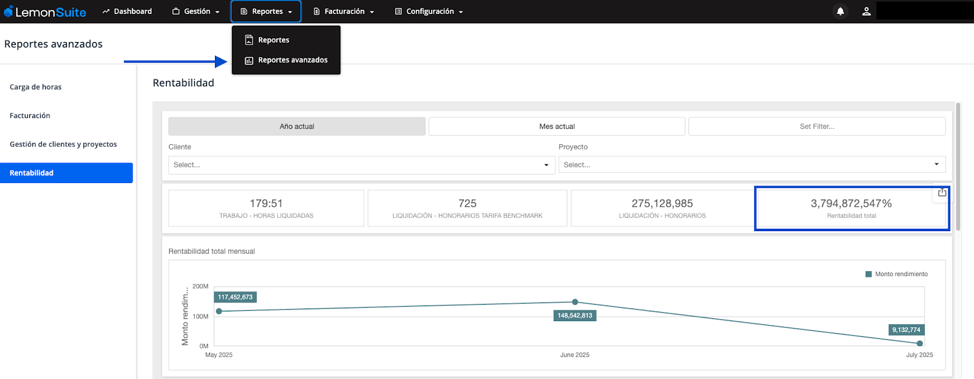Screen dimensions: 974x379
Task: Click the July 2025 data point
Action: coord(920,344)
